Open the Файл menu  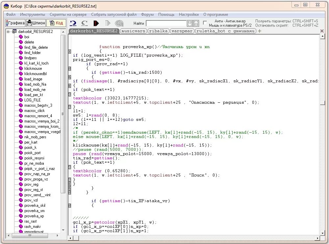(11, 14)
